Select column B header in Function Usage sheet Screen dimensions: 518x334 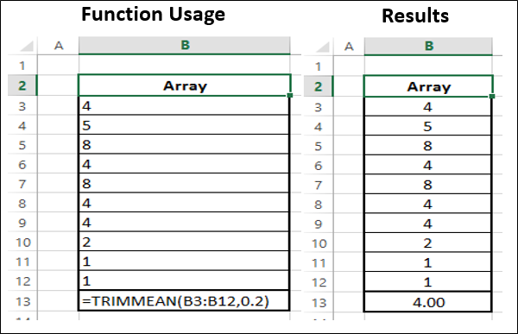[x=185, y=45]
